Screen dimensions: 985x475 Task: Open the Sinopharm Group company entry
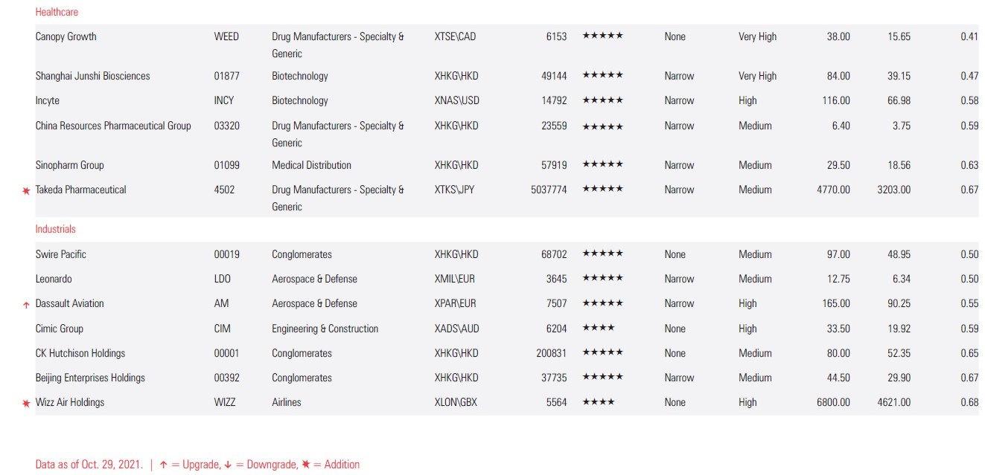tap(70, 165)
